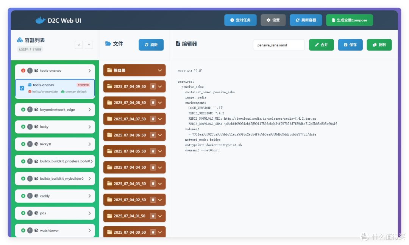Expand the pds group chevron
This screenshot has width=409, height=245.
(x=89, y=213)
